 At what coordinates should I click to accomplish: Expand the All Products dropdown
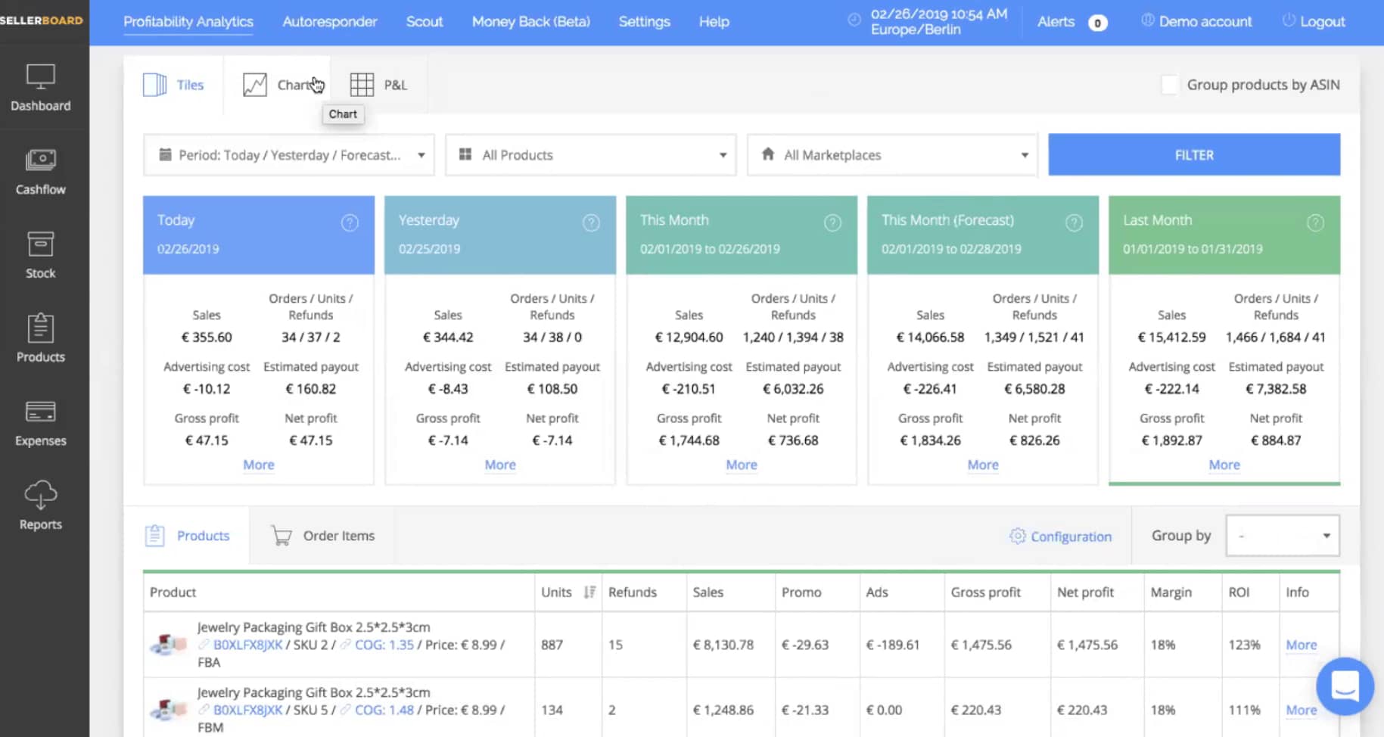(591, 155)
